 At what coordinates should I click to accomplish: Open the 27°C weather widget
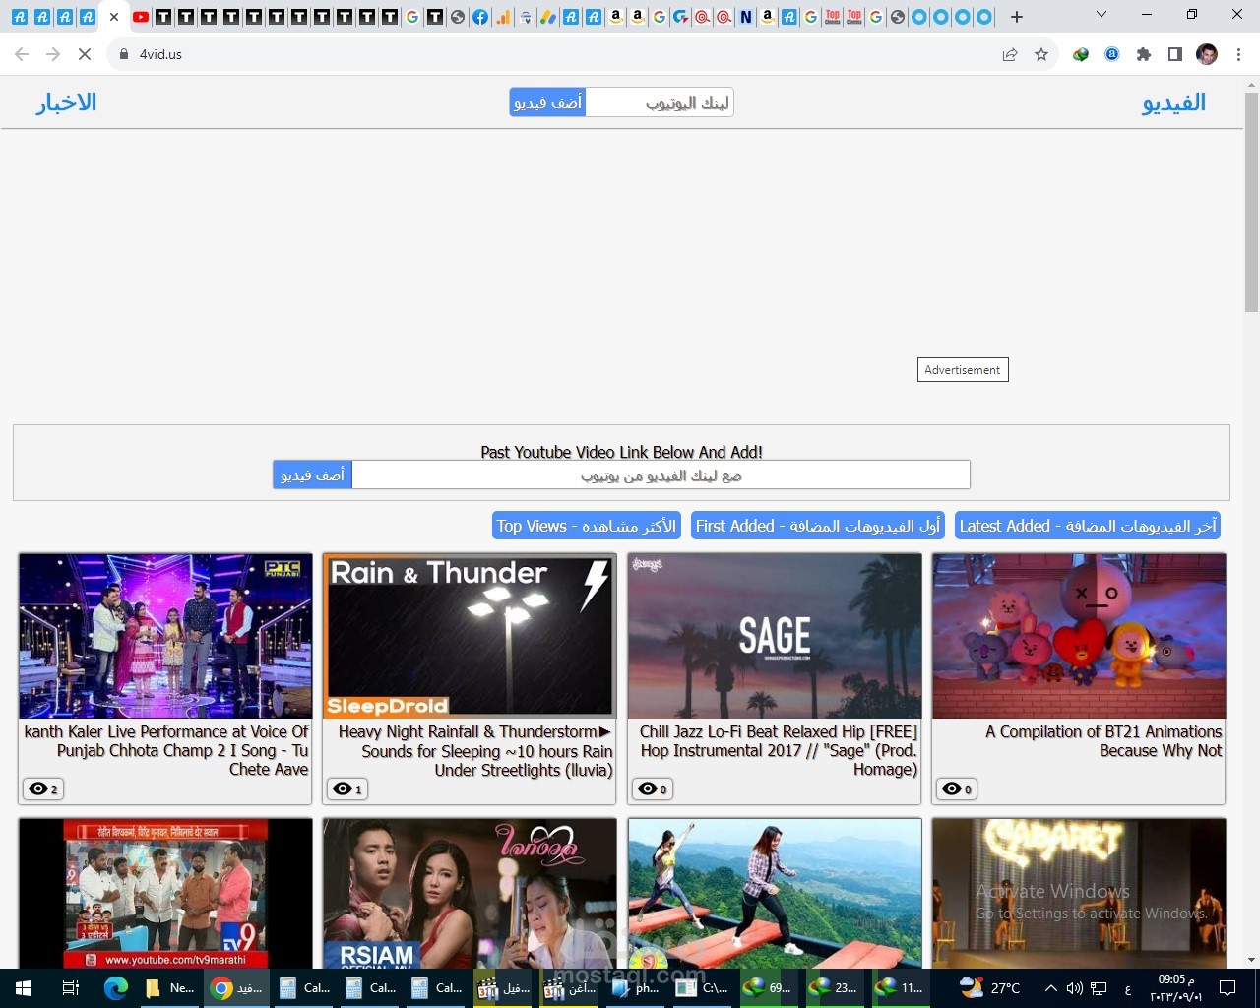point(990,988)
